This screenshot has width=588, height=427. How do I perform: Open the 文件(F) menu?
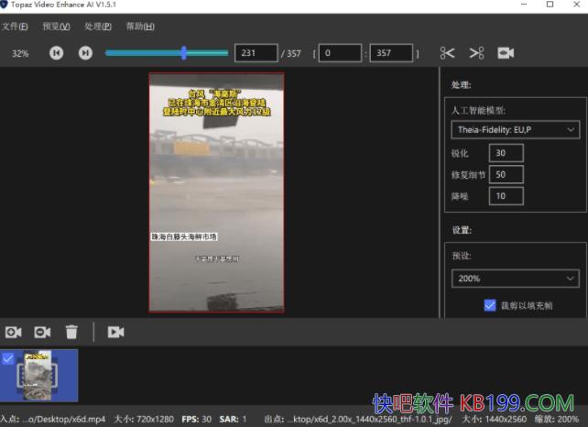(15, 27)
